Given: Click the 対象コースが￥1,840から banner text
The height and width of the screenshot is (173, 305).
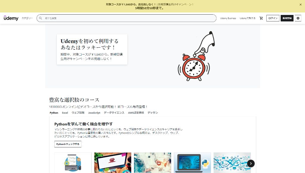Looking at the screenshot, I should coord(131,4).
